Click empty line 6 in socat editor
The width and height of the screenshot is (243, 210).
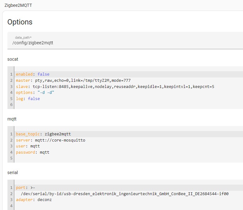click(x=128, y=105)
